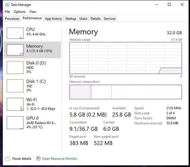
Task: Click the Task Manager title bar icon
Action: [7, 5]
